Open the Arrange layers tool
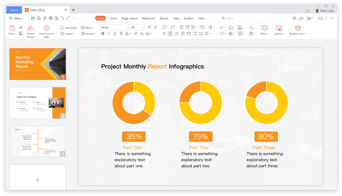The image size is (342, 196). 231,33
